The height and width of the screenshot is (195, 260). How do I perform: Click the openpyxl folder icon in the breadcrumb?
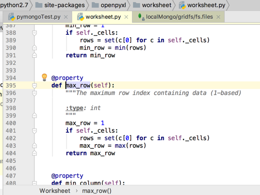(95, 5)
